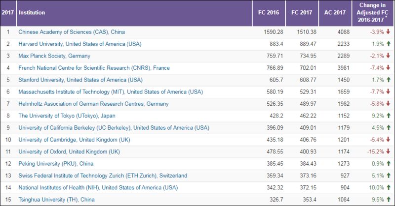Click the Change in Adjusted FC 2016-2017 header
395x206 pixels.
372,13
